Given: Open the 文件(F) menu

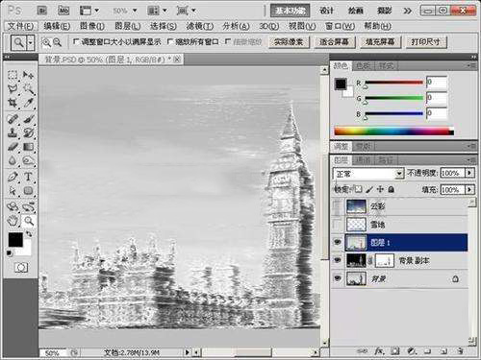Looking at the screenshot, I should 20,26.
